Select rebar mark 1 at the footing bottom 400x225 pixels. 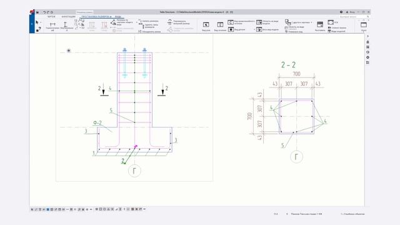(94, 153)
